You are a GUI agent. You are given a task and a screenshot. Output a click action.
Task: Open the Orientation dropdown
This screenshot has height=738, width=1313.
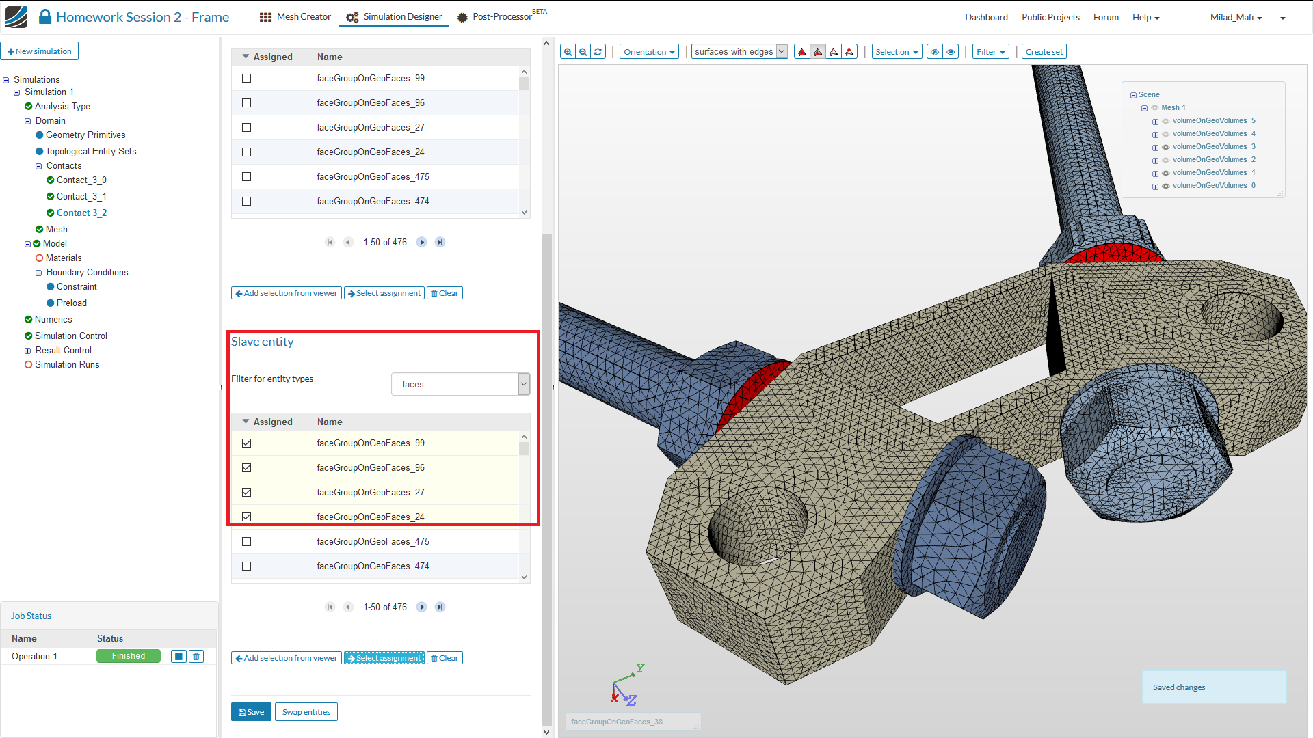pyautogui.click(x=649, y=52)
